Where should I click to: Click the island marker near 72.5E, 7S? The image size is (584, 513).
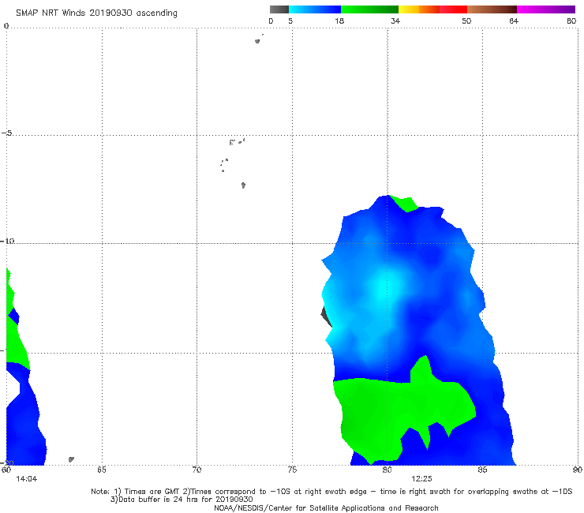click(x=243, y=185)
